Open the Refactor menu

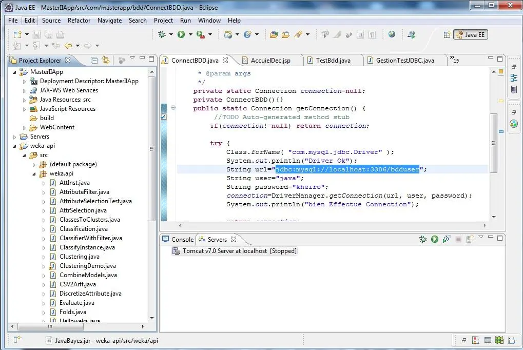79,21
